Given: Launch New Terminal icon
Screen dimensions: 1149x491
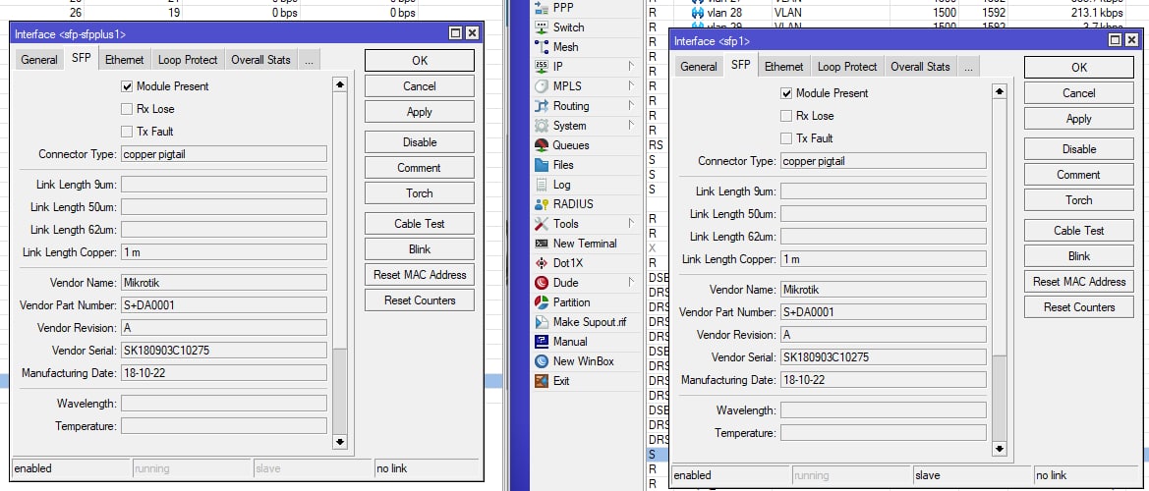Looking at the screenshot, I should point(542,243).
